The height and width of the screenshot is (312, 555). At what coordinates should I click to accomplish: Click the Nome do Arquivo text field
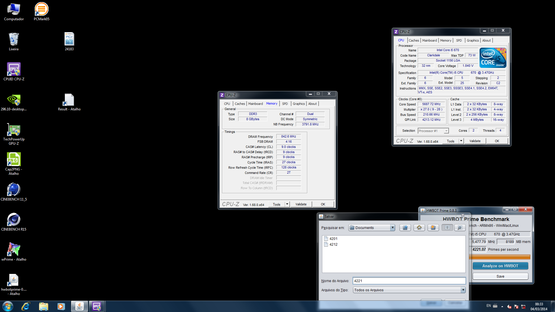point(409,281)
